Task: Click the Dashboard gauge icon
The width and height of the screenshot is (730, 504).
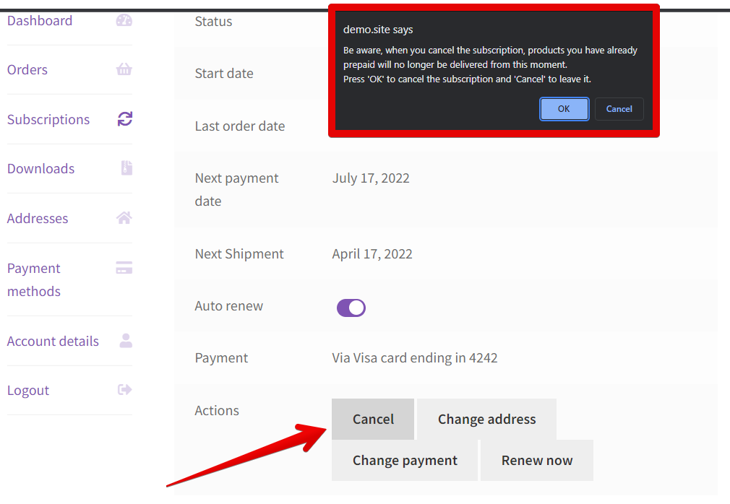Action: (x=124, y=20)
